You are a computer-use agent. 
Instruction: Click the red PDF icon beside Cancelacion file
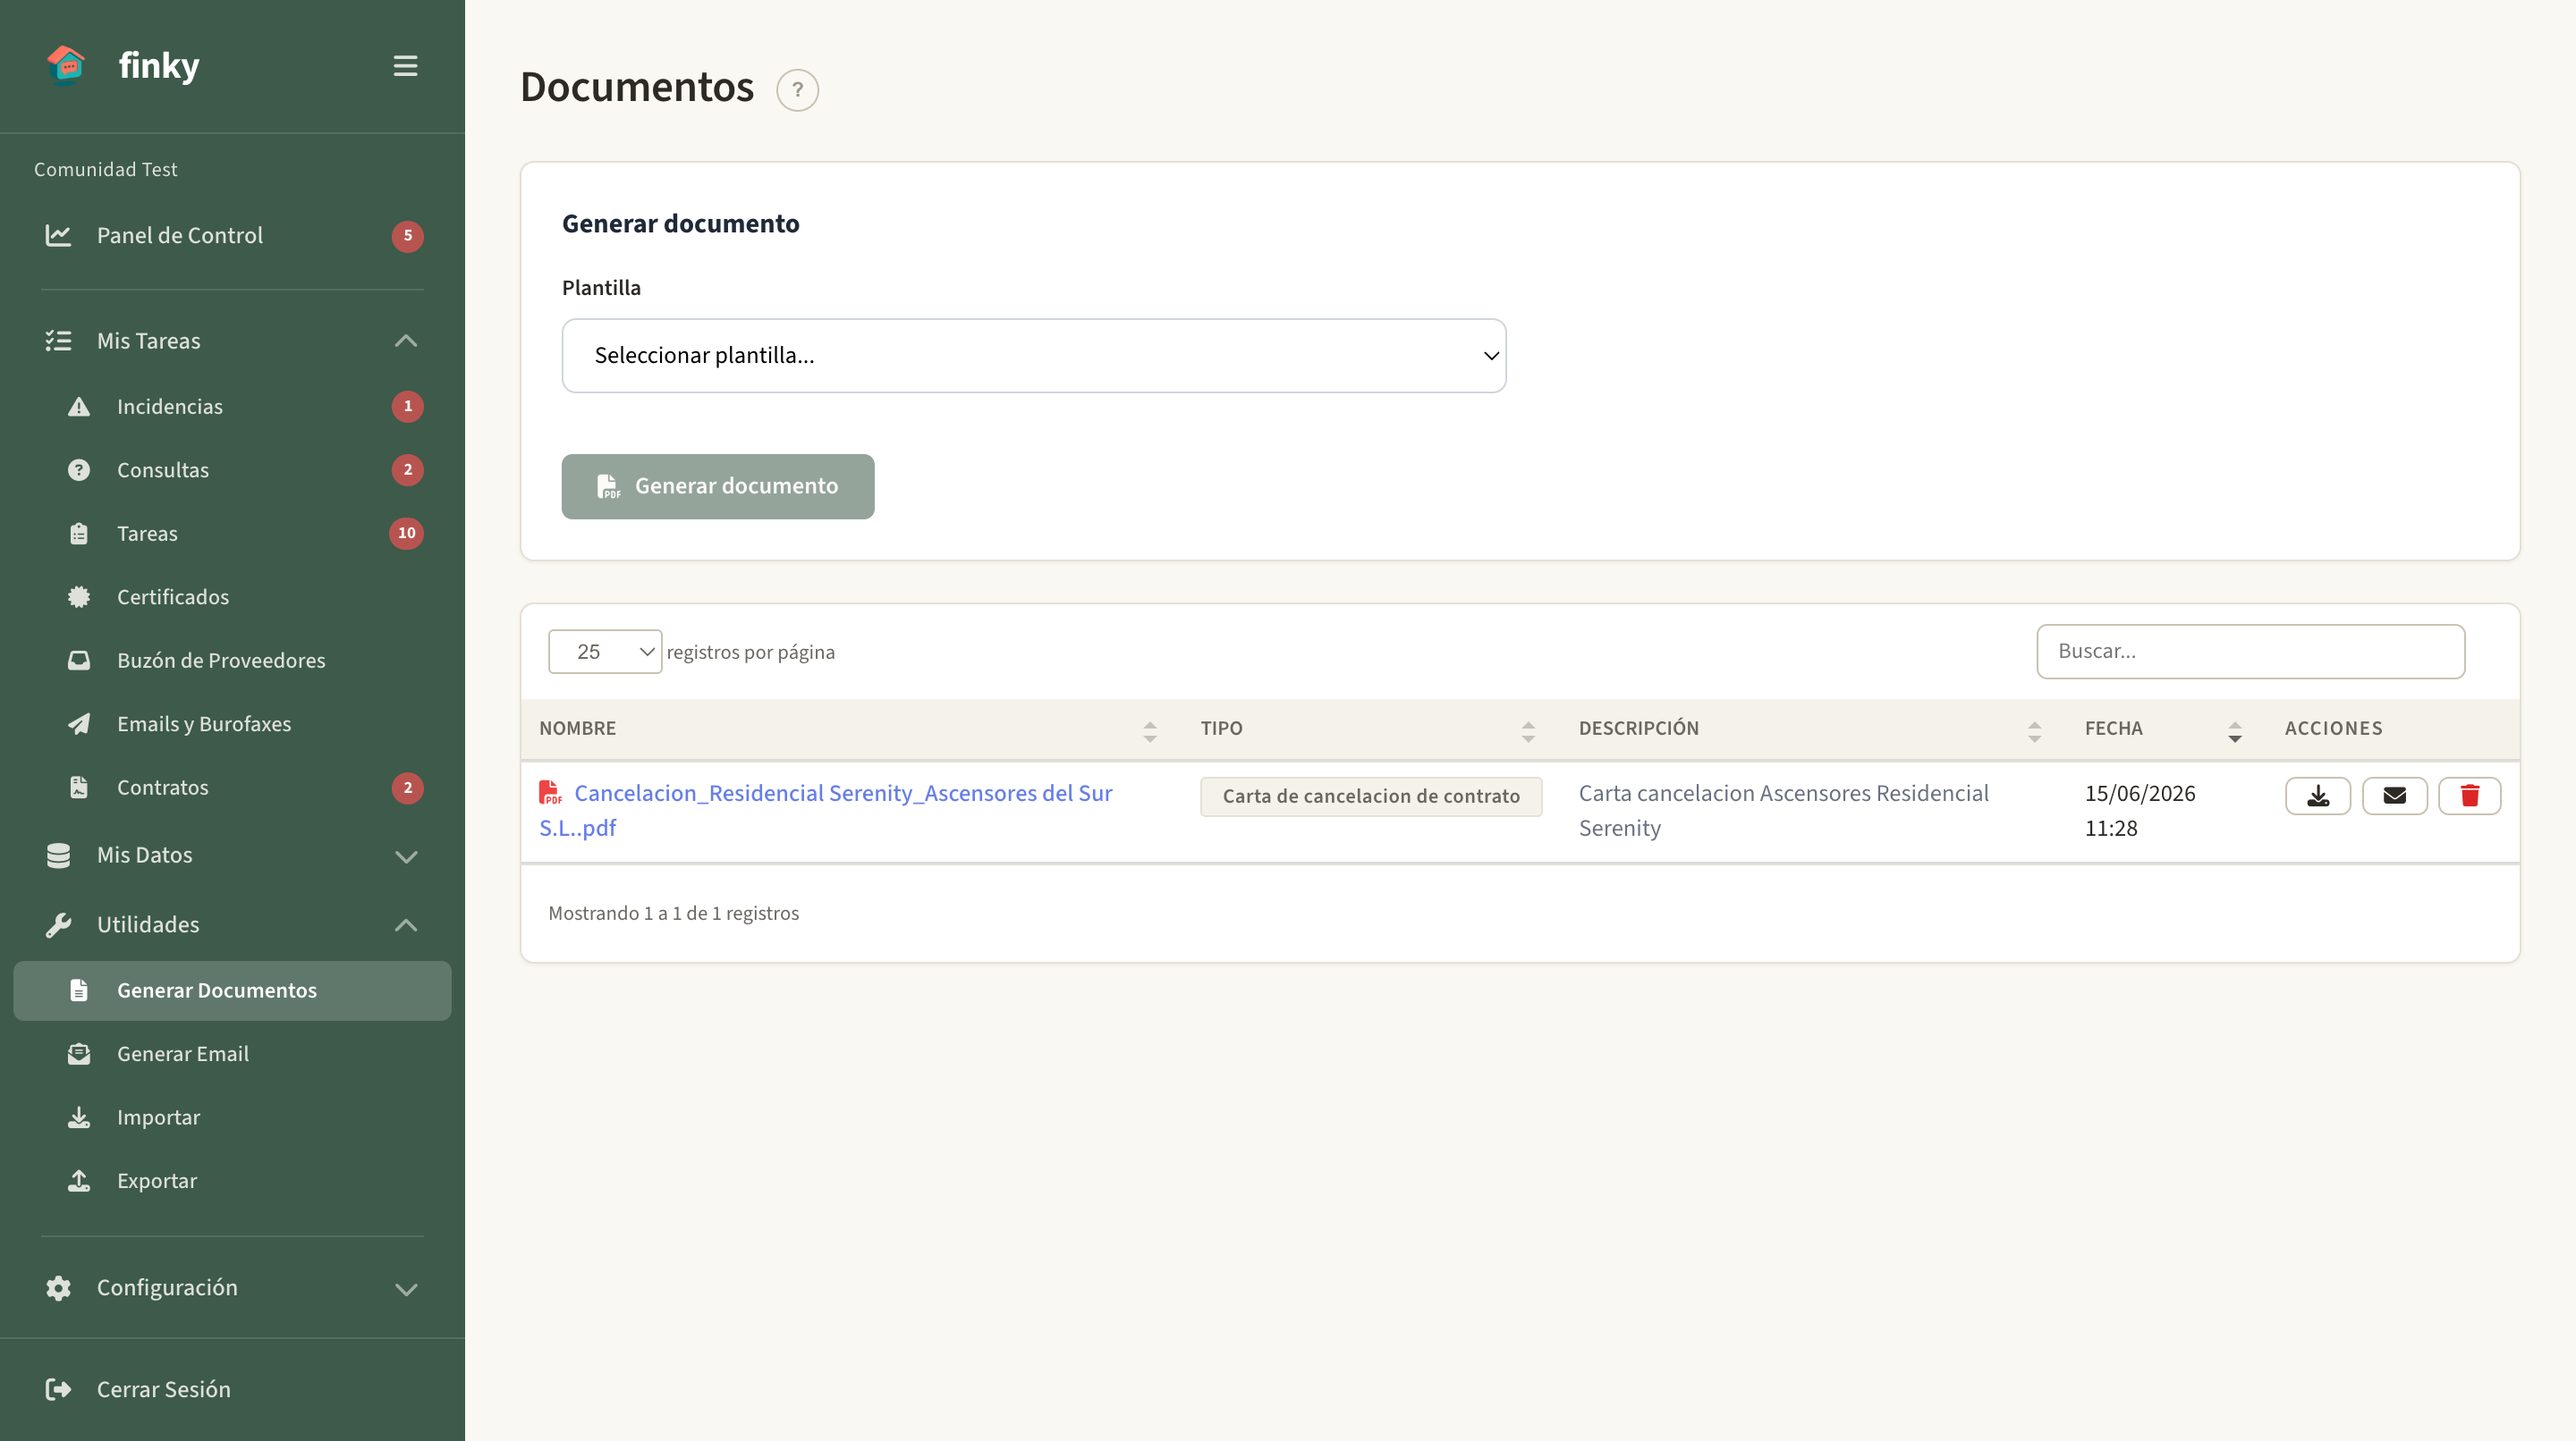pos(550,792)
